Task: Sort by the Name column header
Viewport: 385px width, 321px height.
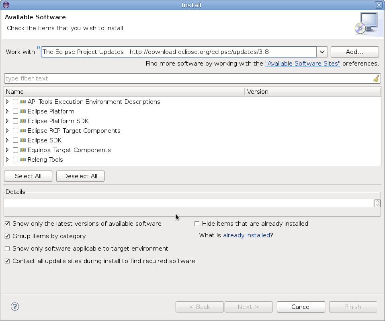Action: point(124,92)
